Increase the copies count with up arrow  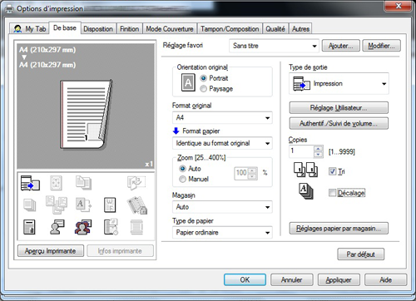click(319, 149)
